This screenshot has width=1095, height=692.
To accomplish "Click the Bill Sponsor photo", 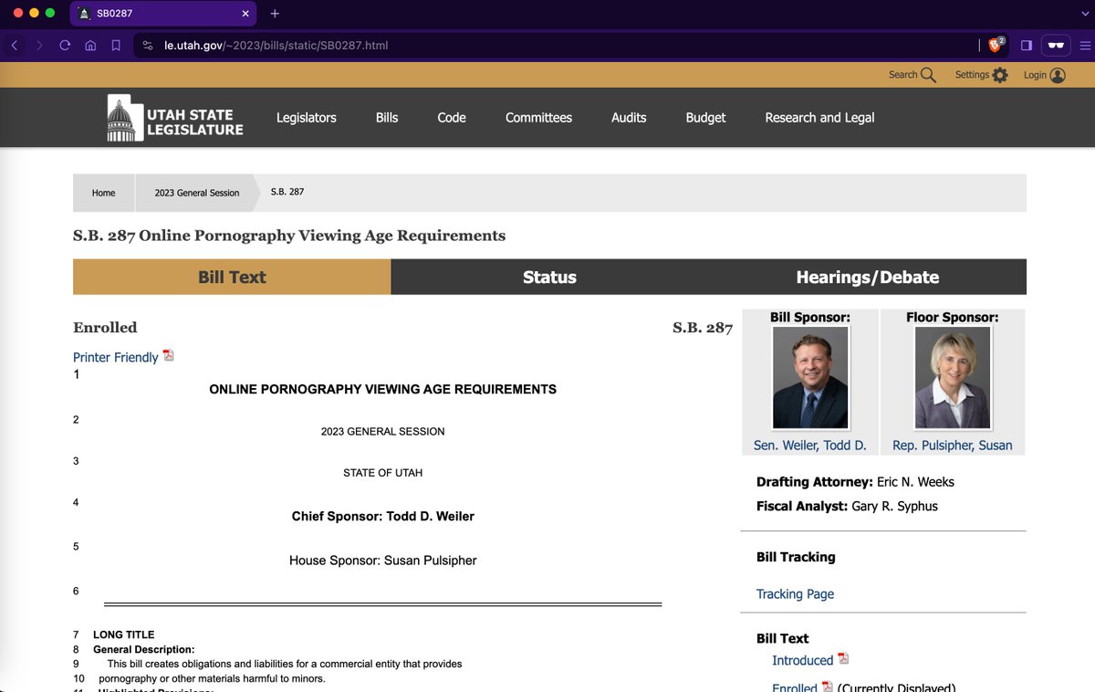I will pyautogui.click(x=810, y=378).
